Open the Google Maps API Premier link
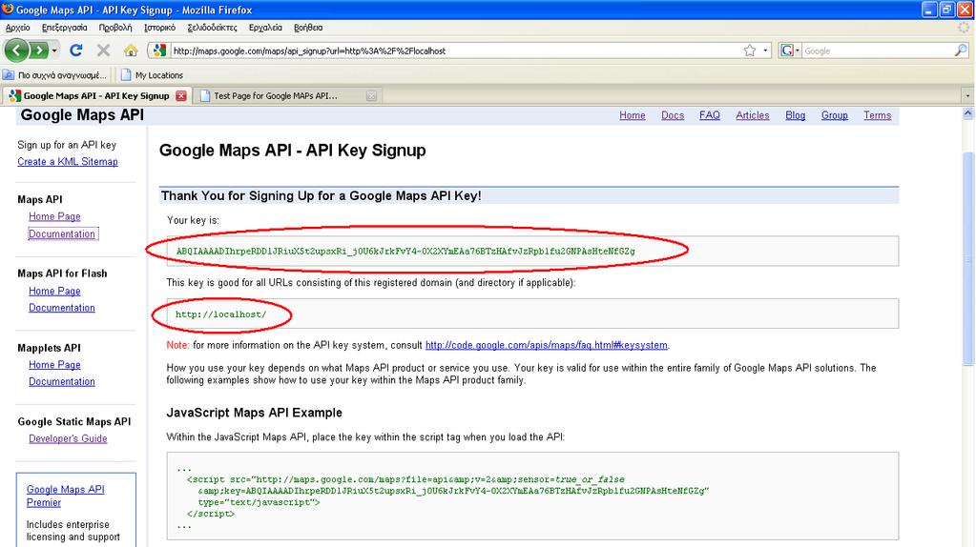 (66, 496)
